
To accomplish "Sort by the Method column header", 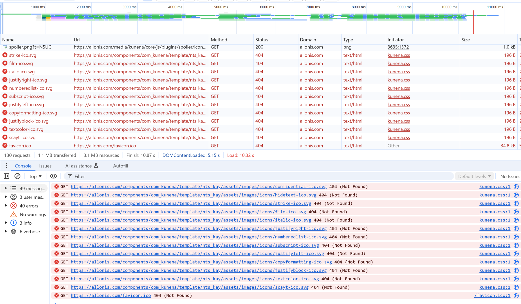I will [231, 40].
